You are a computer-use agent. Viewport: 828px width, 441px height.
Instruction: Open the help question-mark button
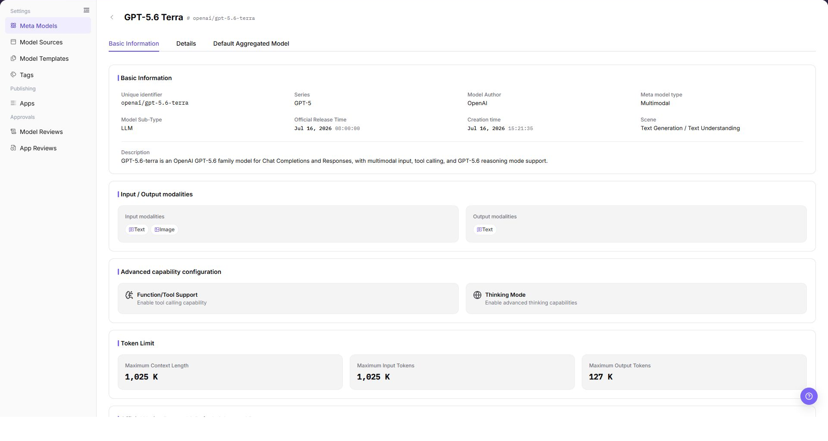point(809,396)
